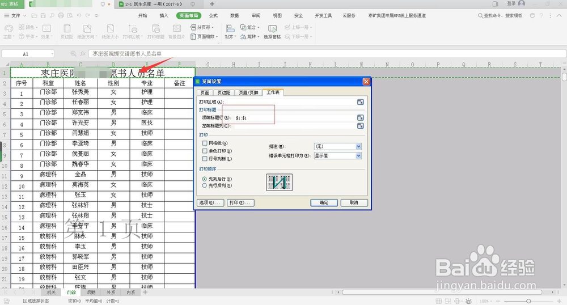Click range picker for 左端标题列 field
The height and width of the screenshot is (305, 567).
361,126
